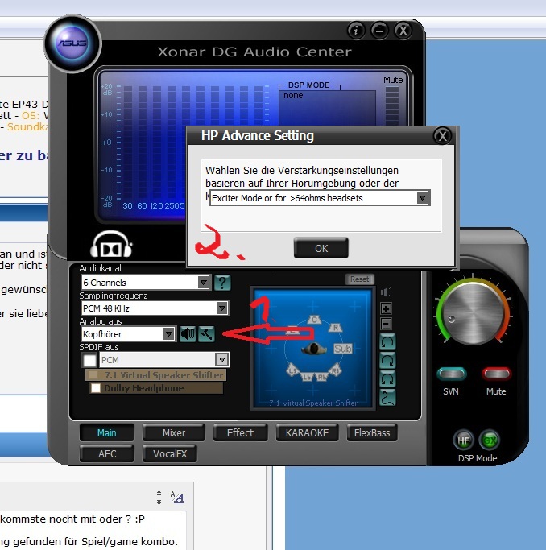546x550 pixels.
Task: Tick the SPDIF aus checkbox
Action: 89,360
